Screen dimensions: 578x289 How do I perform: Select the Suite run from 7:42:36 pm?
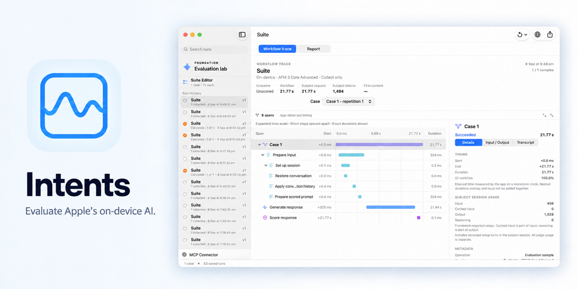(x=214, y=207)
